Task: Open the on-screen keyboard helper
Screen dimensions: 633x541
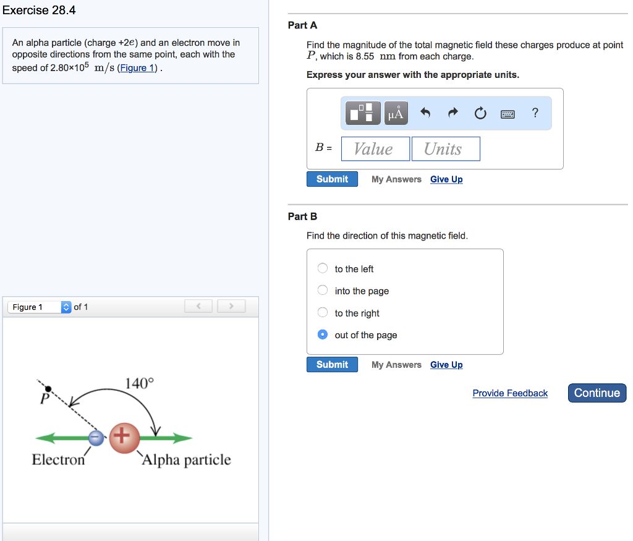Action: (508, 113)
